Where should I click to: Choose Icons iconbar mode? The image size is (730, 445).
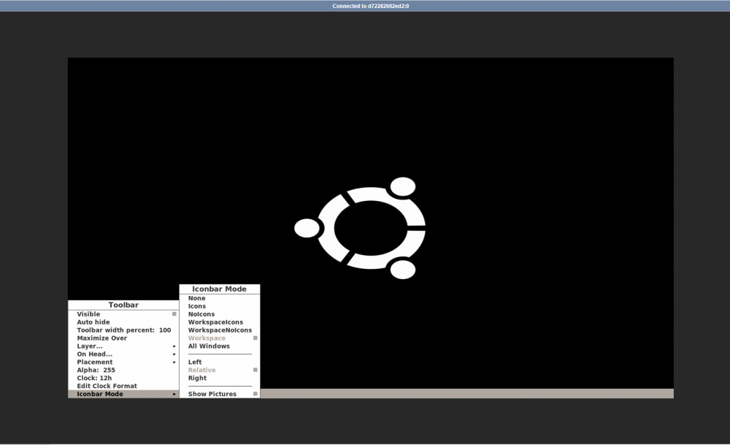219,306
